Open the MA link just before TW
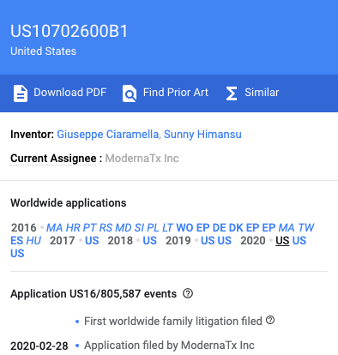The image size is (338, 355). click(x=287, y=228)
